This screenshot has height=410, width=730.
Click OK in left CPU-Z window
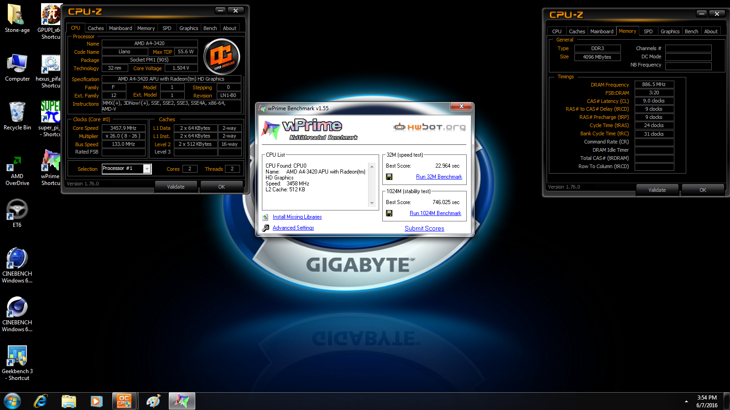point(221,187)
